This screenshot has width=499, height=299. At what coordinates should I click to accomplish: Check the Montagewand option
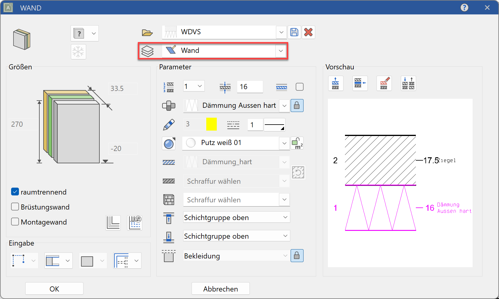pyautogui.click(x=15, y=222)
